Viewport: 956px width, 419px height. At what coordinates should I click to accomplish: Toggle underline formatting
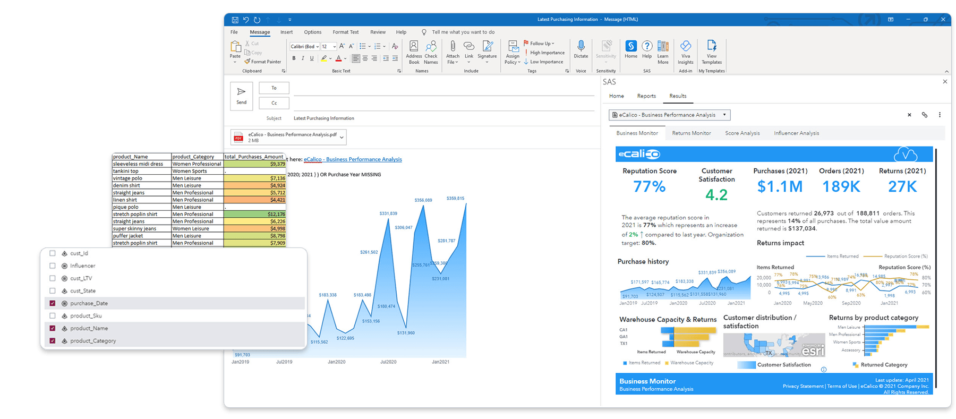(312, 58)
